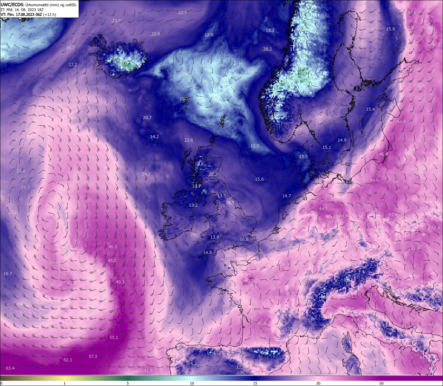This screenshot has height=386, width=443.
Task: Click the UWC/ECDS Úrkomumætti title line
Action: 39,5
